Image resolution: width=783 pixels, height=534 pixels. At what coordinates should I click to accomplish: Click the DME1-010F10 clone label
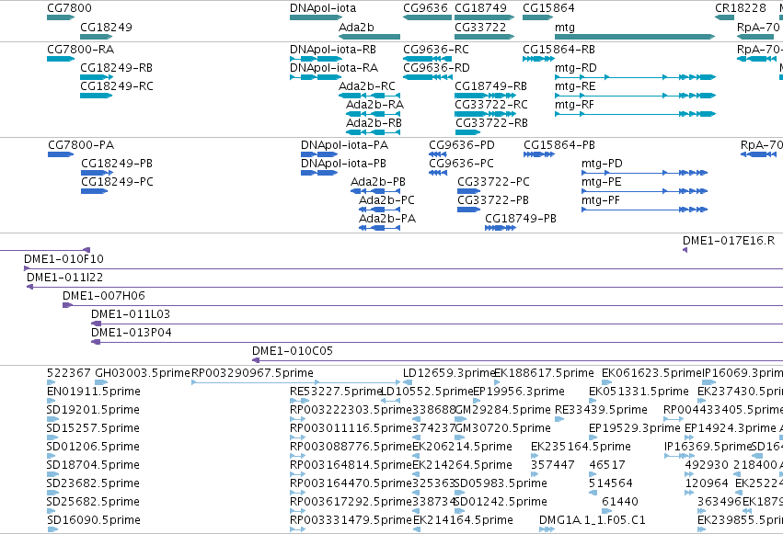pos(63,259)
